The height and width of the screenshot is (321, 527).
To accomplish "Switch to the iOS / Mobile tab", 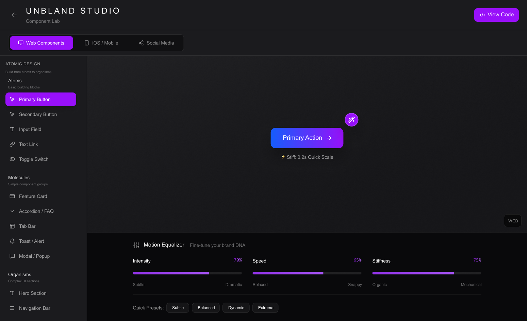I will (101, 43).
